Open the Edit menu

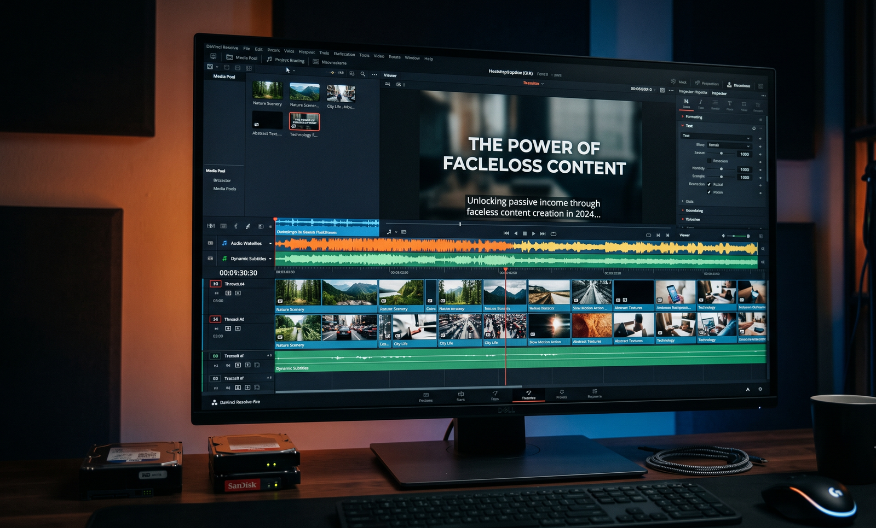(258, 49)
